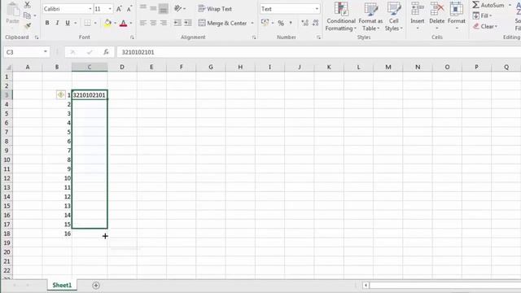This screenshot has width=521, height=293.
Task: Toggle Underline formatting
Action: tap(68, 23)
